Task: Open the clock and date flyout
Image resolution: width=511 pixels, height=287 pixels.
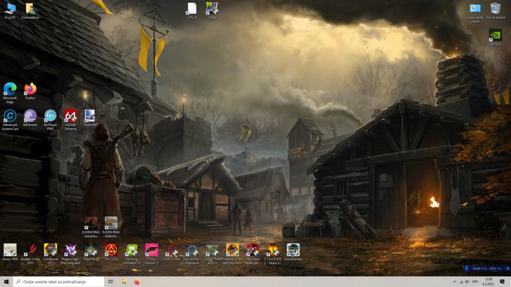Action: click(x=489, y=282)
